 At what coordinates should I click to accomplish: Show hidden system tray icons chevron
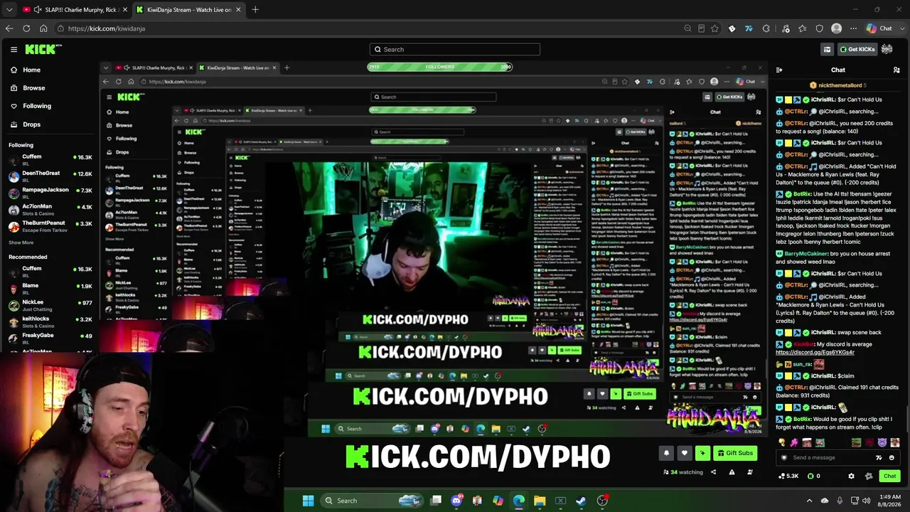coord(809,501)
